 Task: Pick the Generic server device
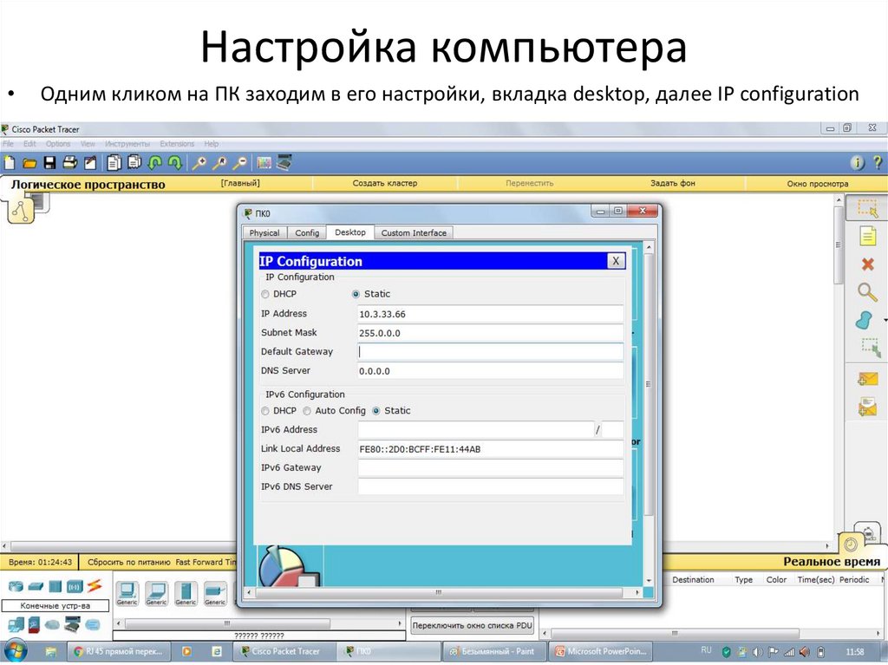(x=186, y=594)
